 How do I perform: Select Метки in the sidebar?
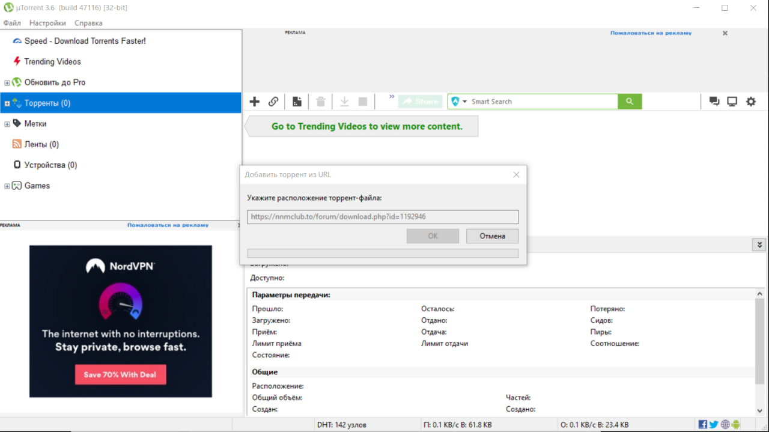[35, 123]
